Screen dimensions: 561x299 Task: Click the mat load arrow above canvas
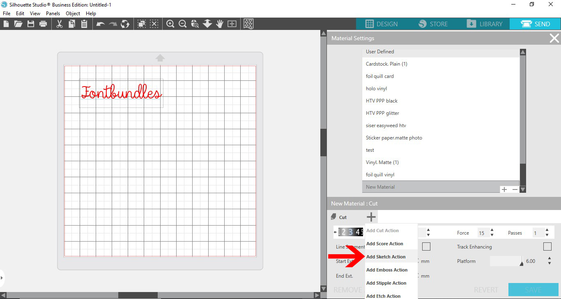click(160, 58)
